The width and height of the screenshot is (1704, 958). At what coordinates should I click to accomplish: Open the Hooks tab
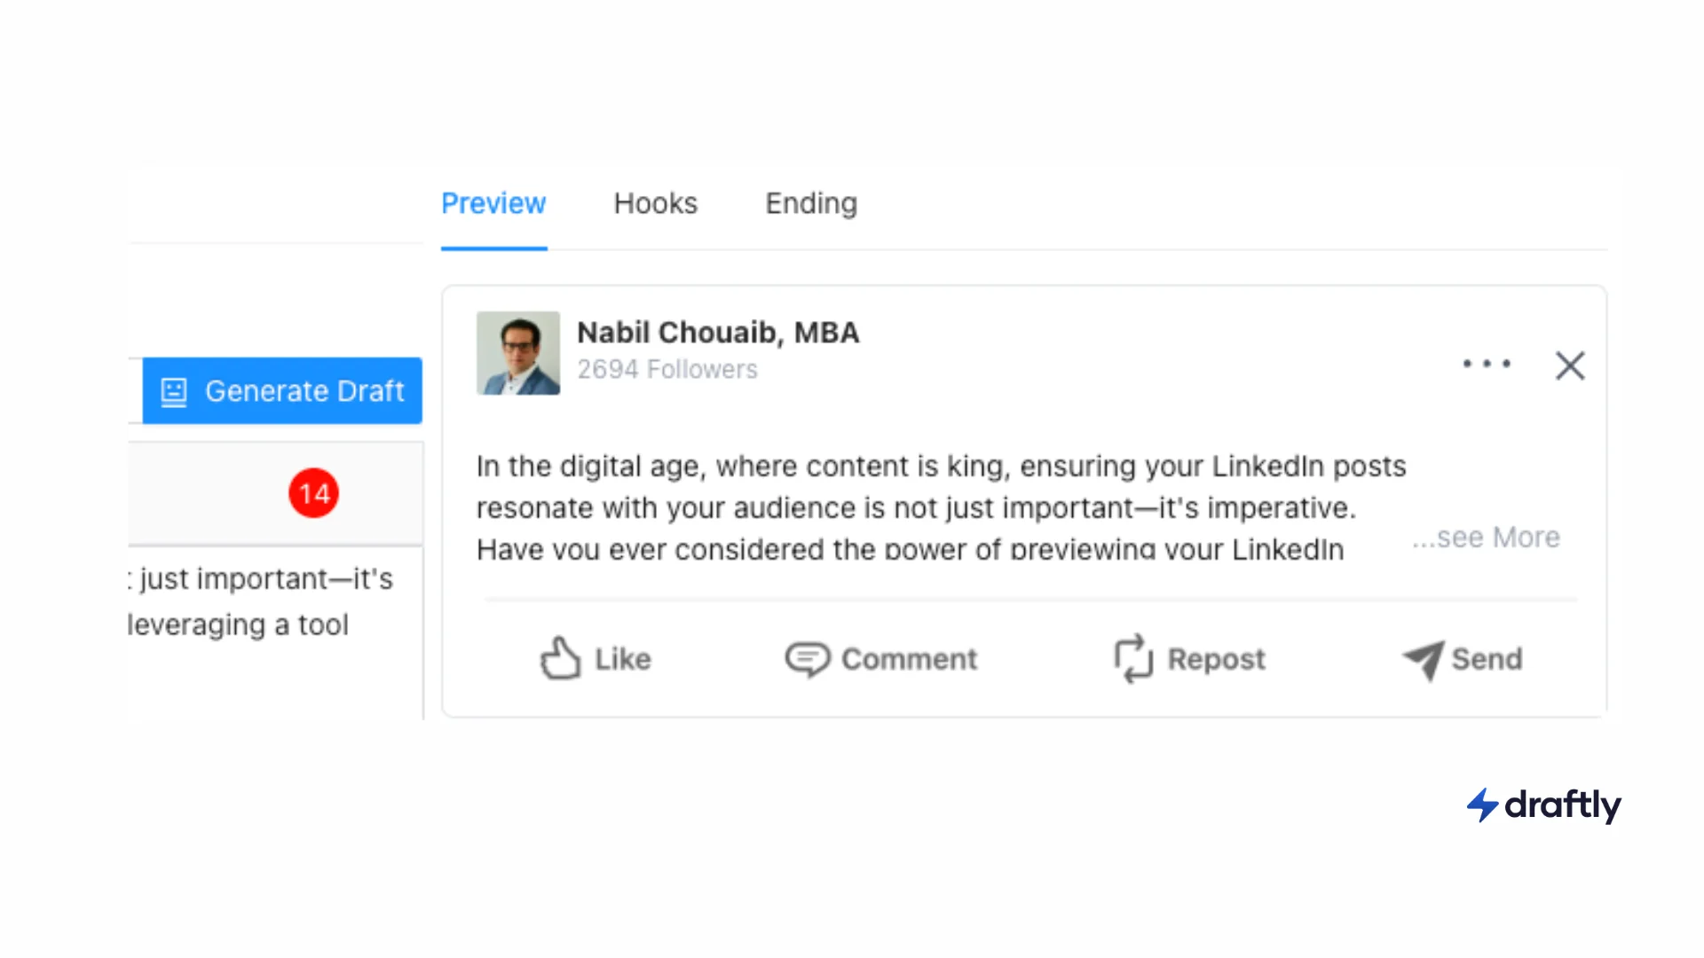[656, 204]
